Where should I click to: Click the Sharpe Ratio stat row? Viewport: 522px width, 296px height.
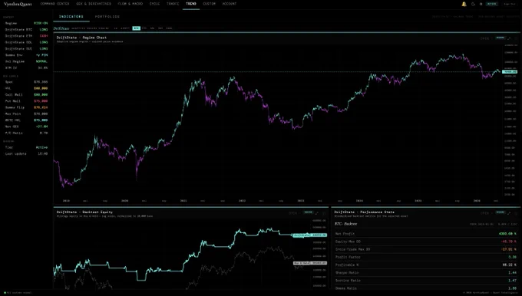point(425,273)
